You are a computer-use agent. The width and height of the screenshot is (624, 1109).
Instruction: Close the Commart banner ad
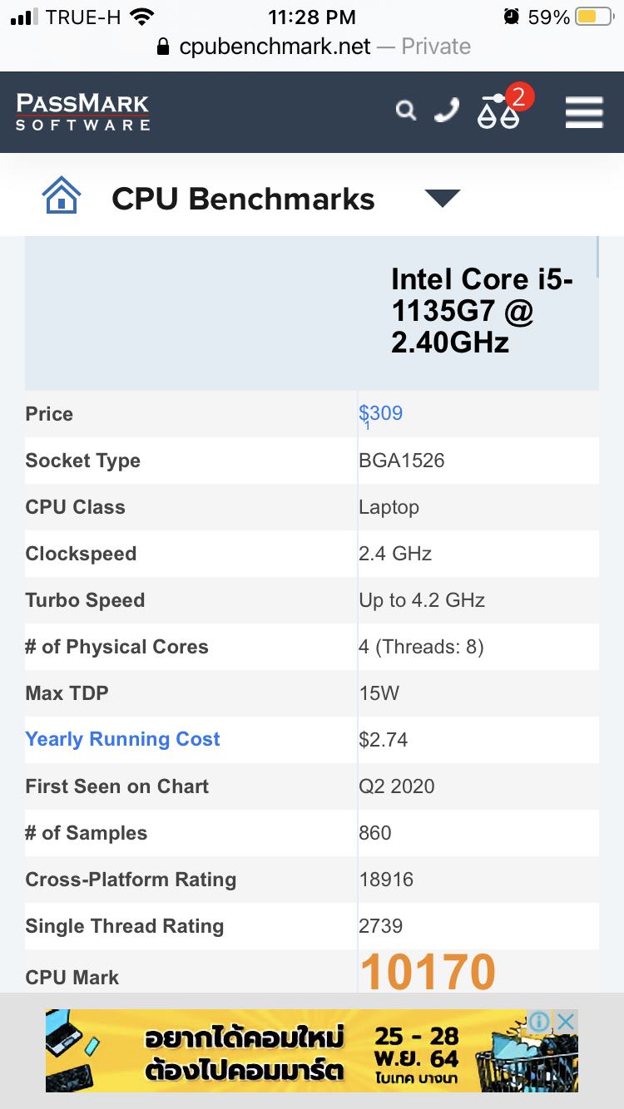(566, 1022)
